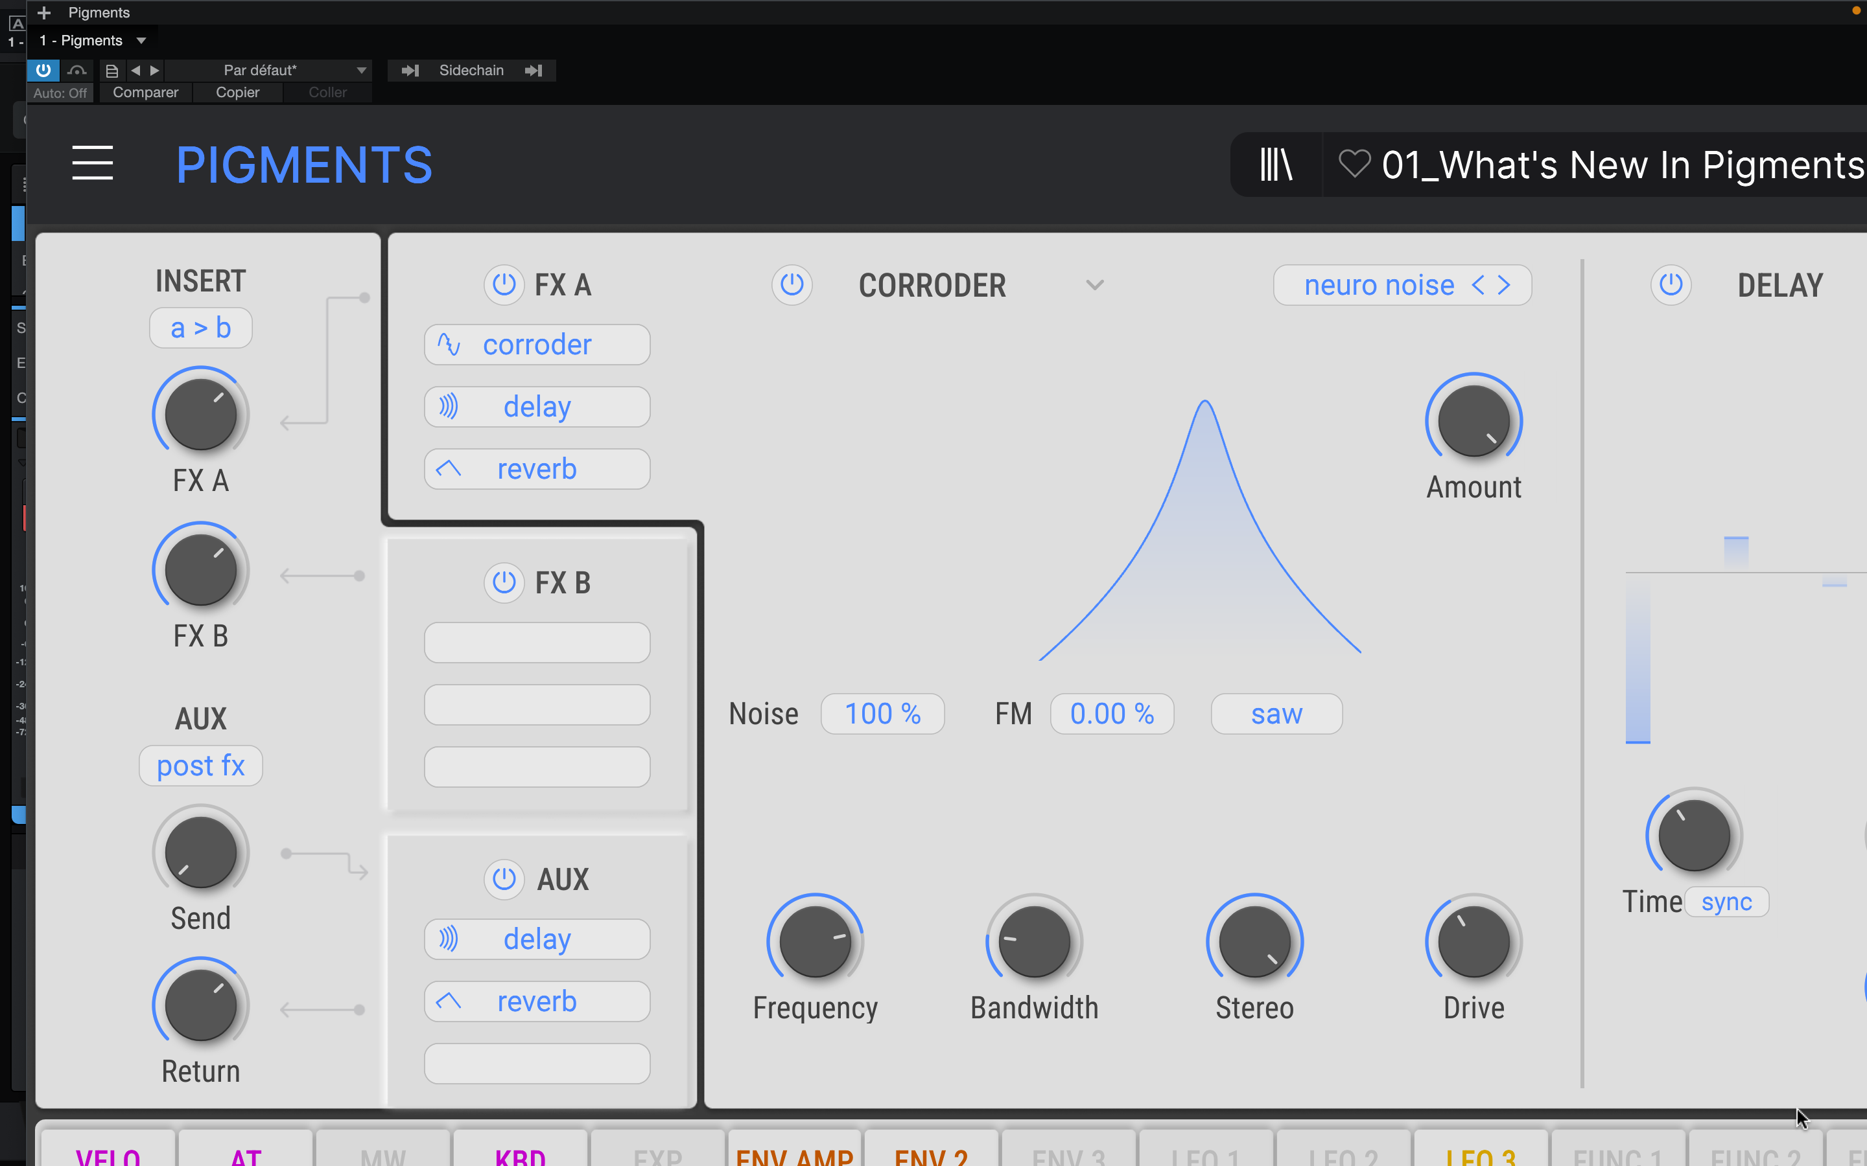Expand the Corroder effect type dropdown
Image resolution: width=1867 pixels, height=1166 pixels.
pos(1095,285)
